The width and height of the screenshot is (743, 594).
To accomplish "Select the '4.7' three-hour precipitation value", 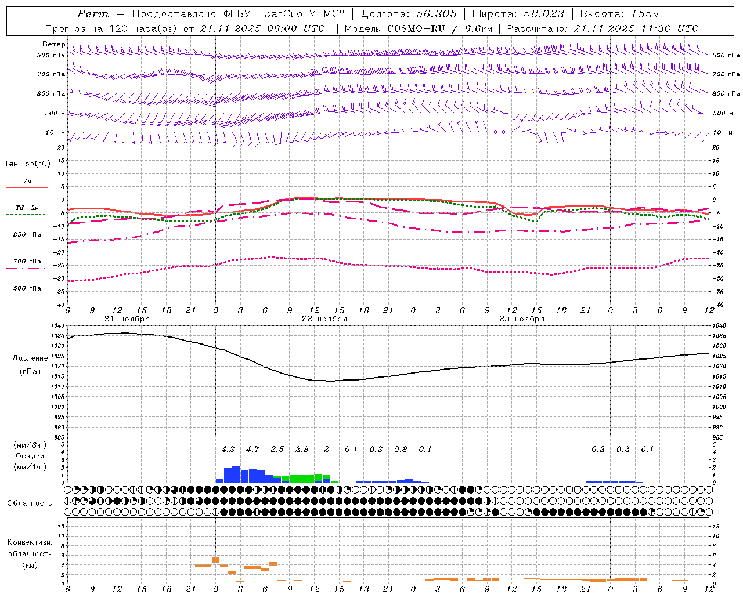I will click(253, 449).
